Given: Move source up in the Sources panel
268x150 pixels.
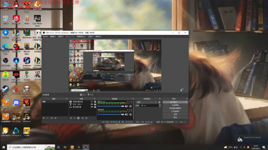Looking at the screenshot, I should (x=83, y=118).
